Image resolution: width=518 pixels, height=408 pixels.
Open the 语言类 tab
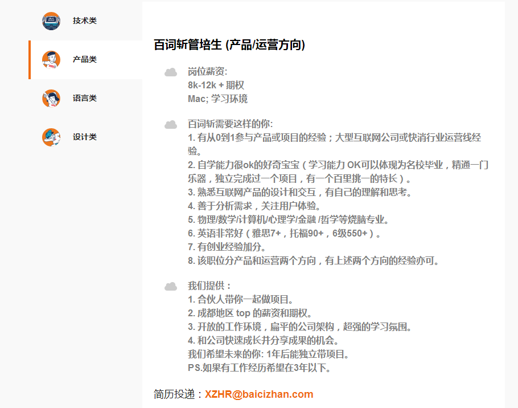pyautogui.click(x=85, y=98)
